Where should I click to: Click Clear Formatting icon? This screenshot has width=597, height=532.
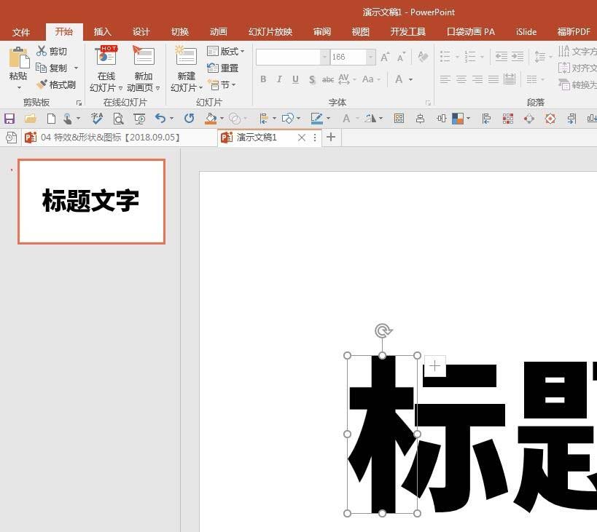click(423, 57)
